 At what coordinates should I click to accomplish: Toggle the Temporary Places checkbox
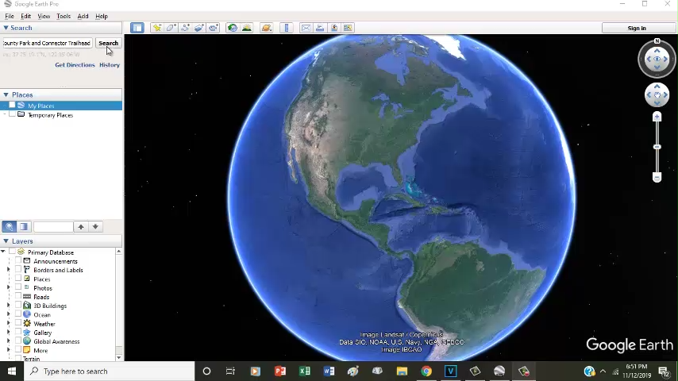tap(12, 114)
